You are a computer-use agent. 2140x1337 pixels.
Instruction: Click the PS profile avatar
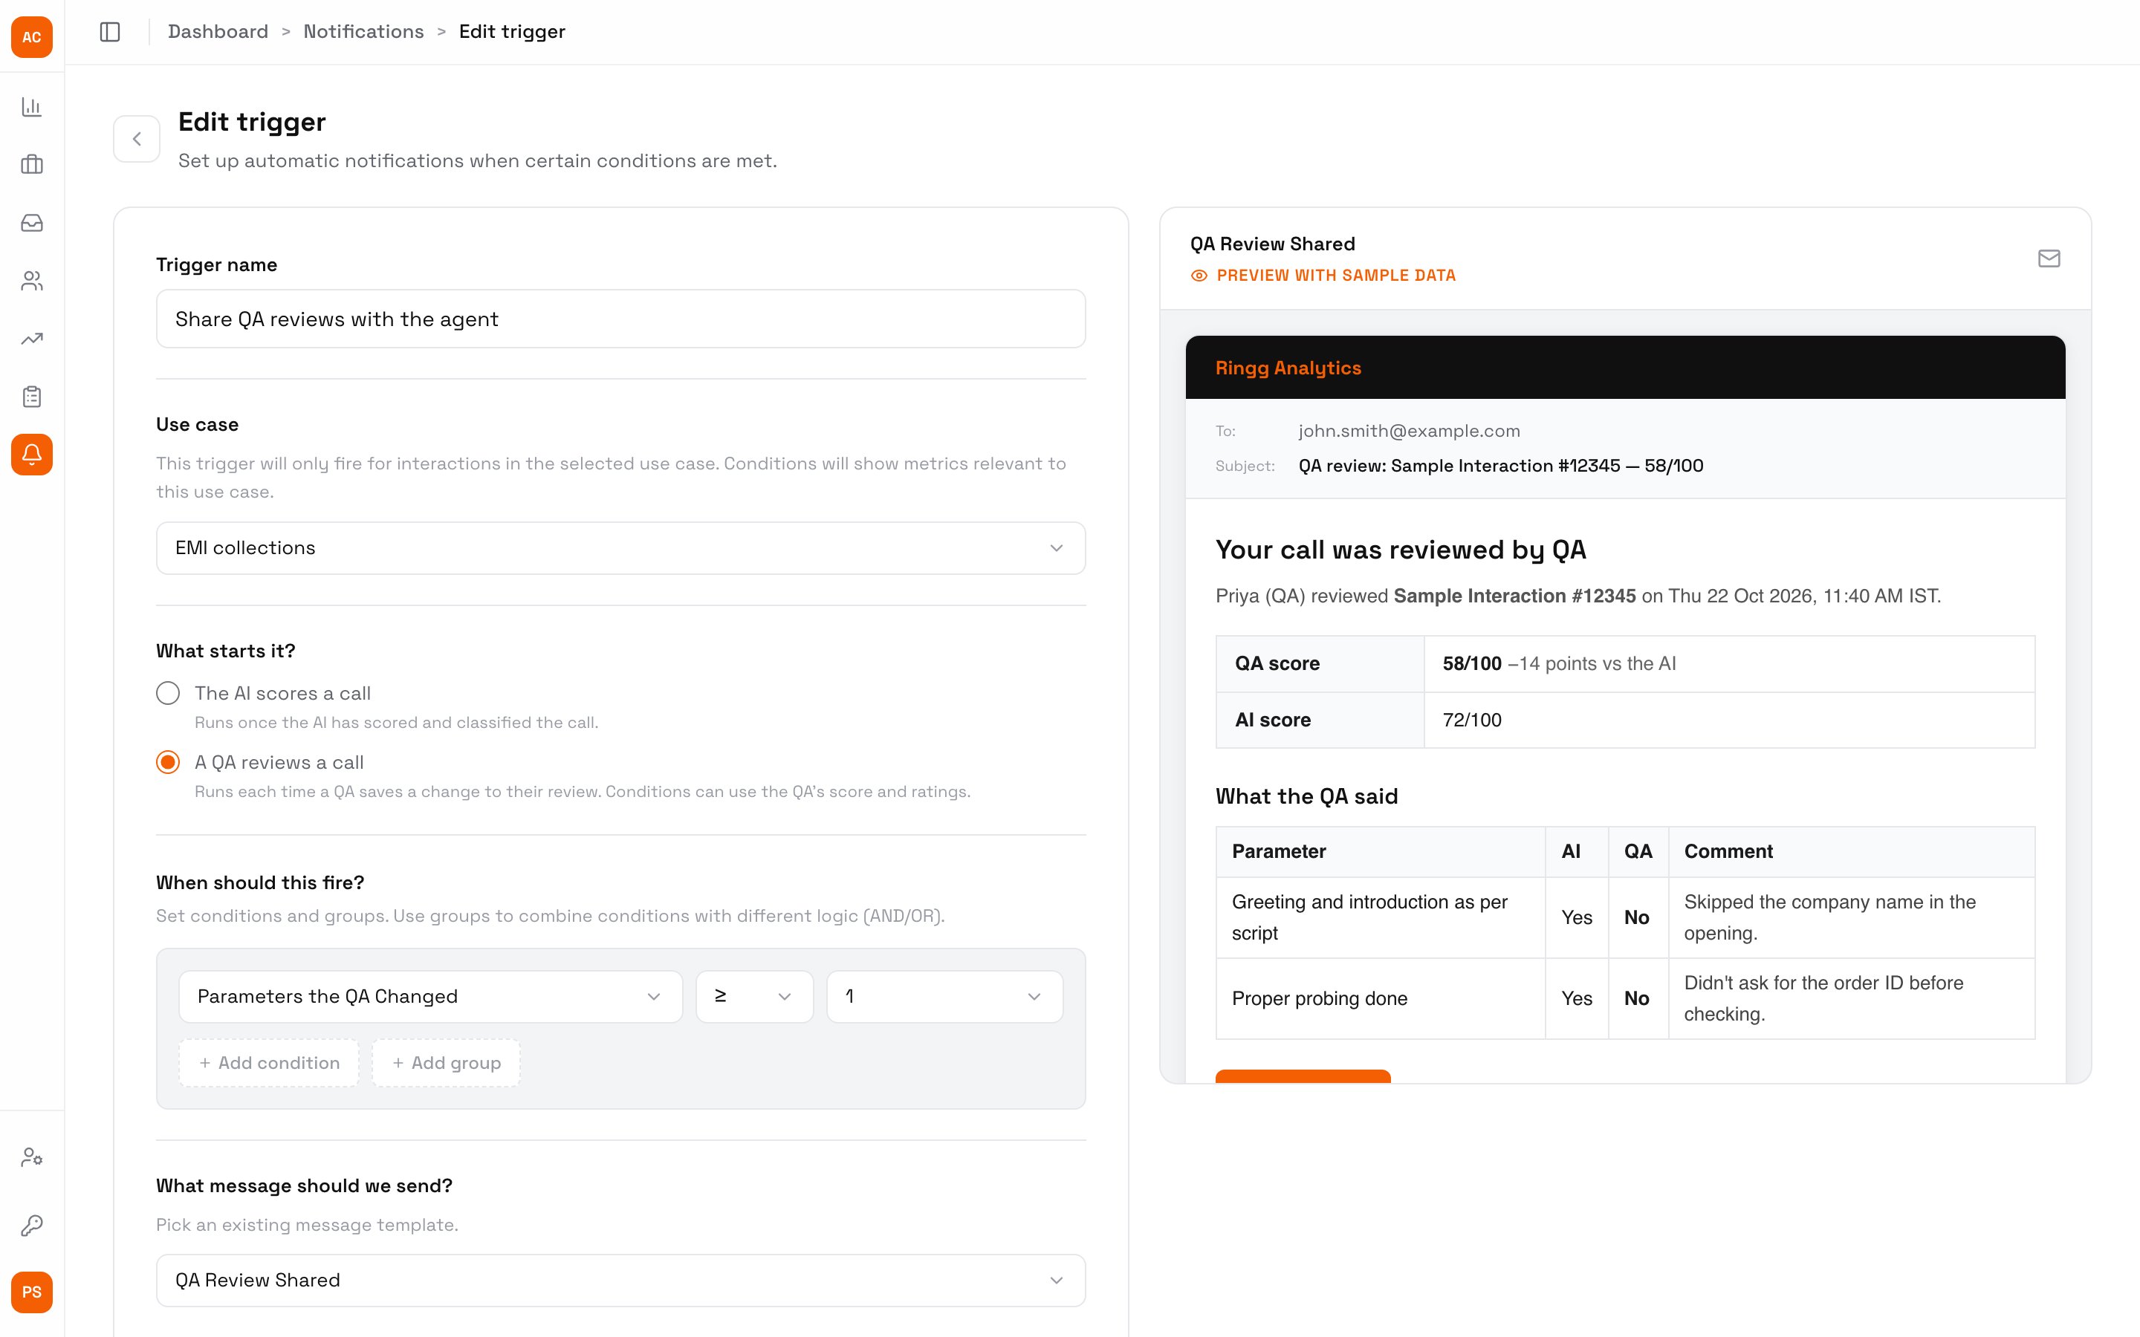coord(32,1292)
